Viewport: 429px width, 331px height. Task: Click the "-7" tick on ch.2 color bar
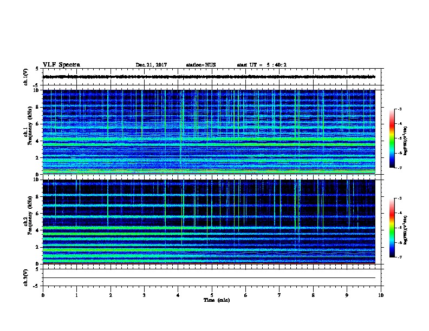click(400, 257)
